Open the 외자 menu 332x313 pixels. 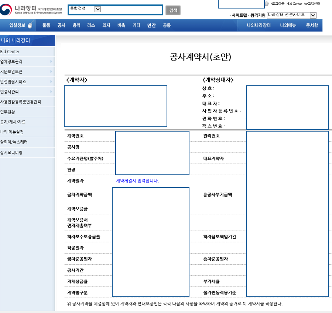point(106,25)
